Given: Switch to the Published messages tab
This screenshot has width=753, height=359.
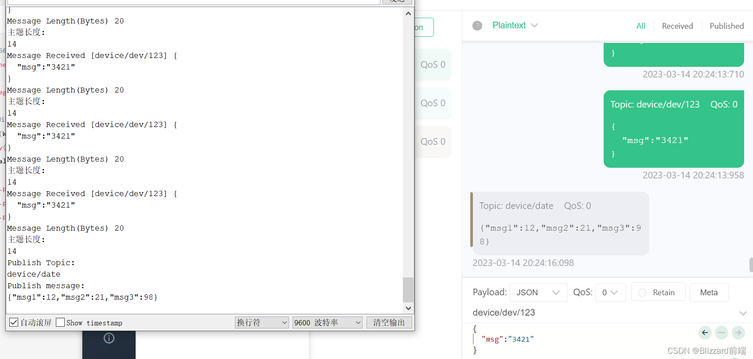Looking at the screenshot, I should coord(726,26).
